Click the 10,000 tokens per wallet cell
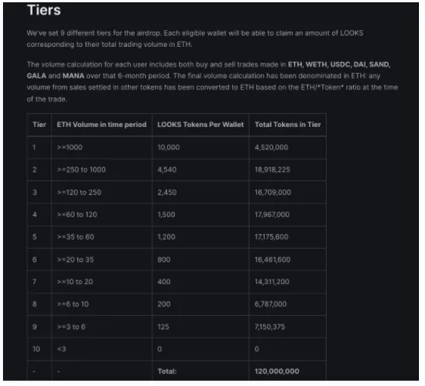 click(200, 147)
